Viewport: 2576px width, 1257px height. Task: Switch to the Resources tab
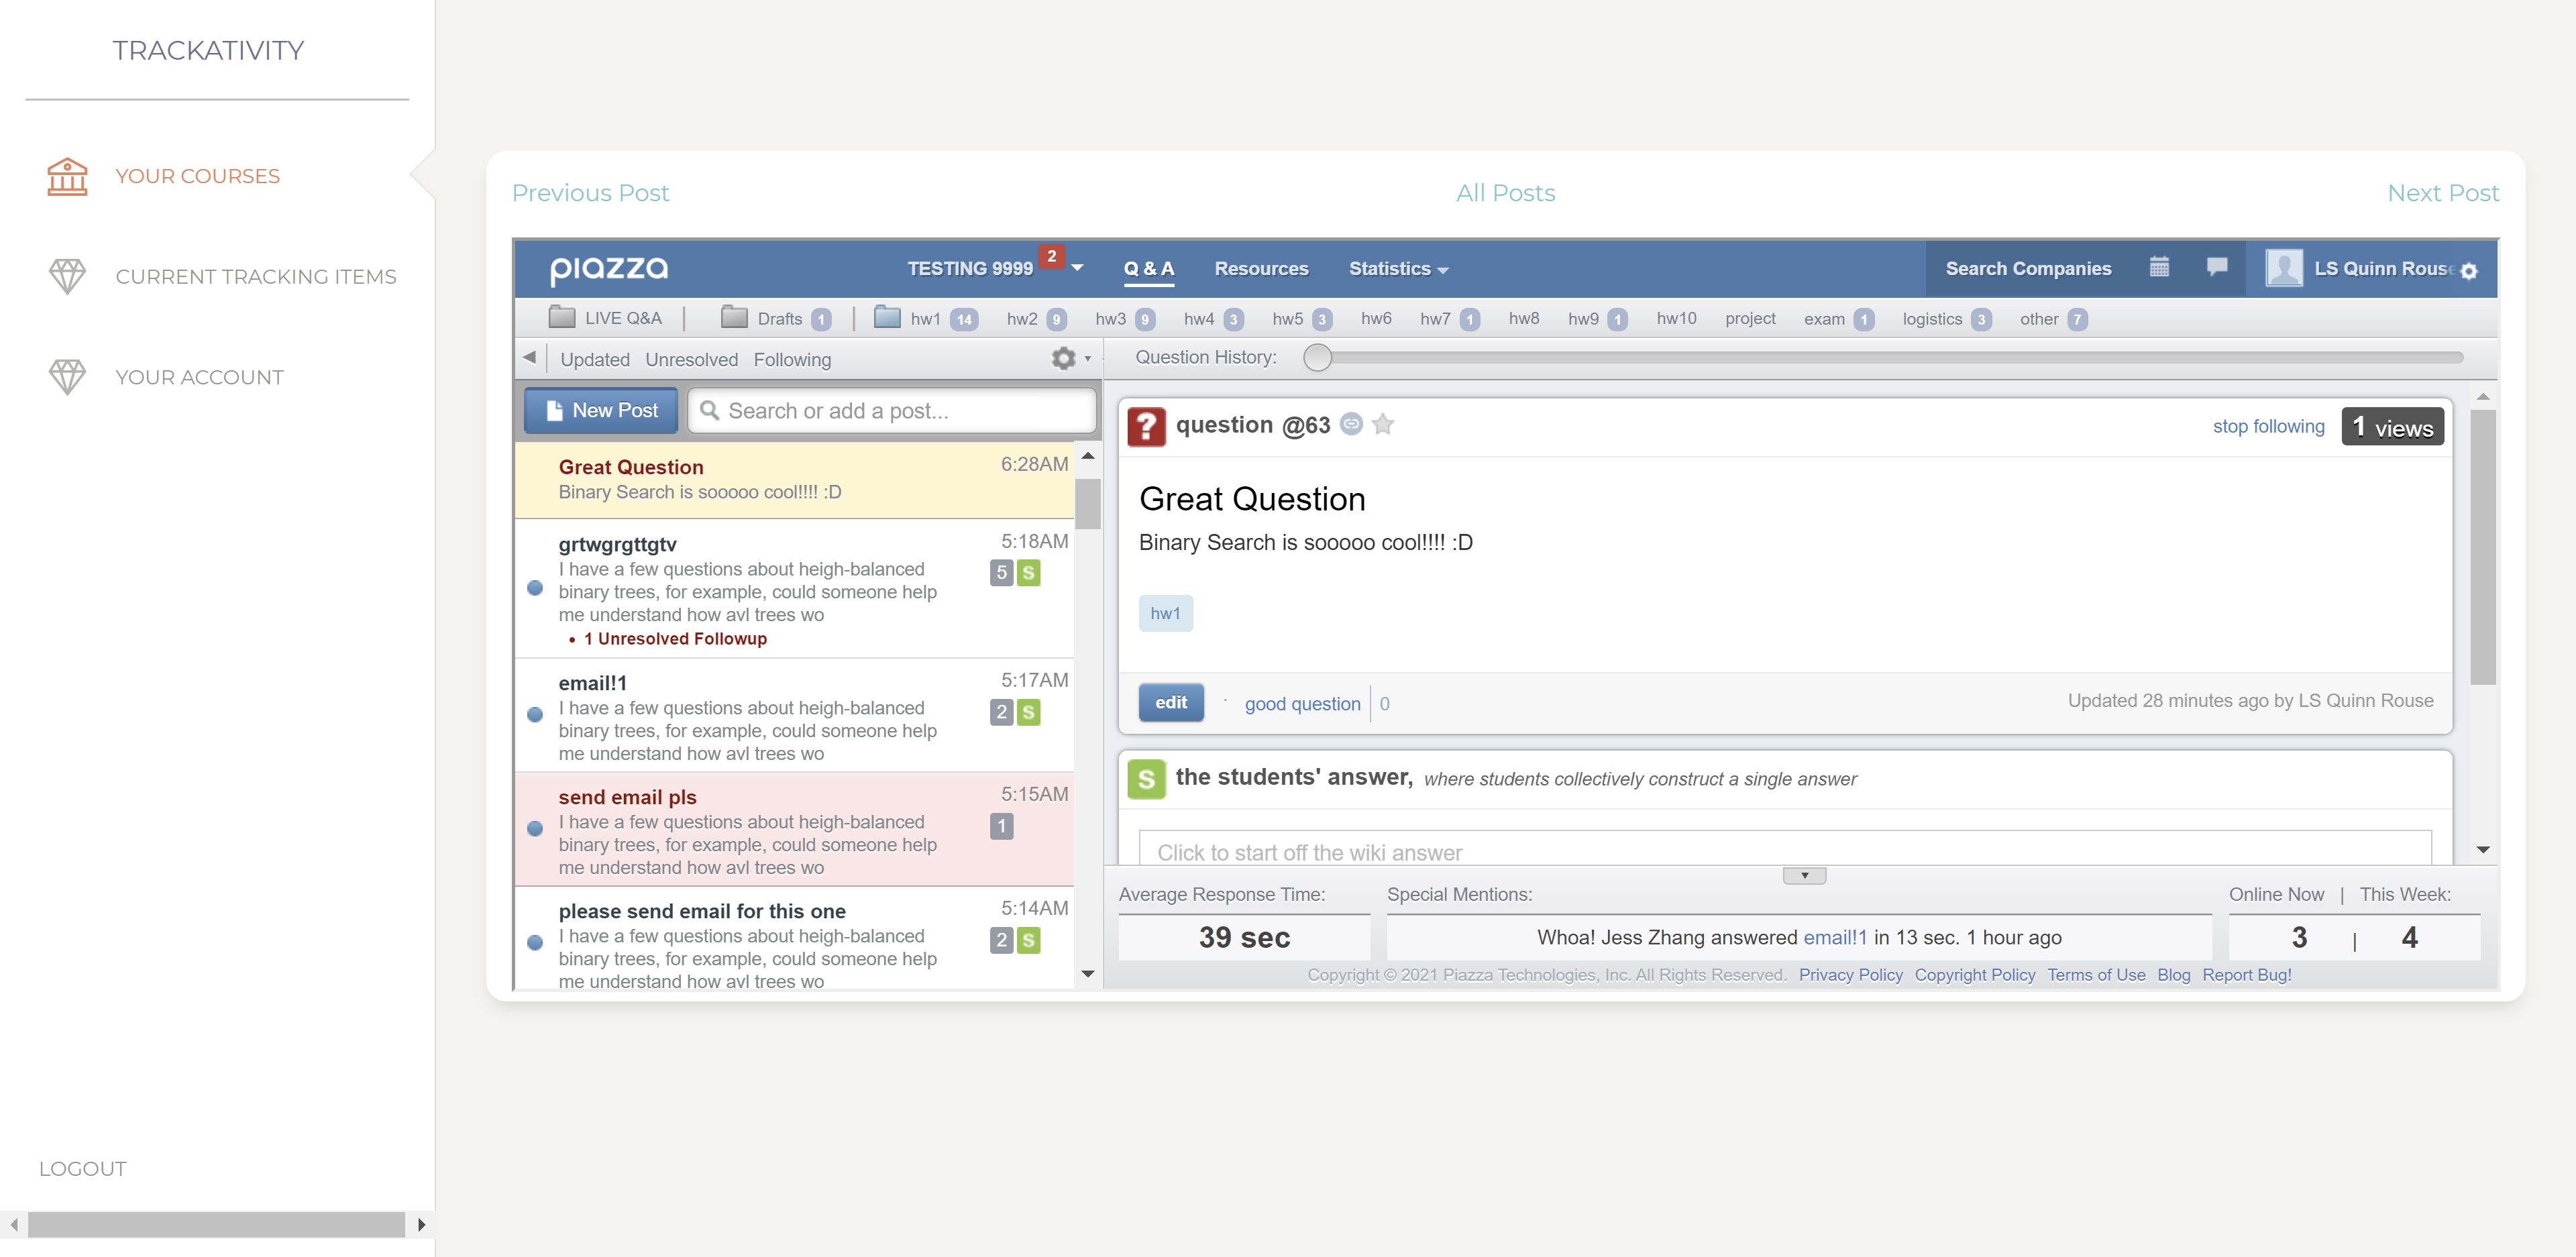1260,268
